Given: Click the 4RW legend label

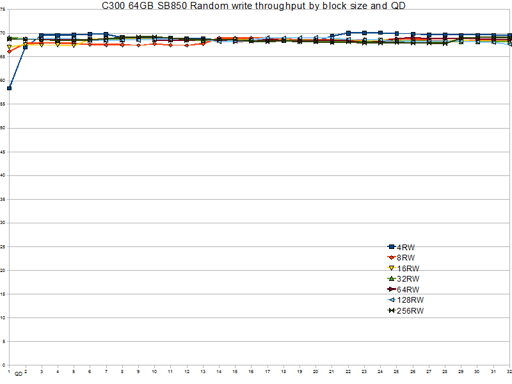Looking at the screenshot, I should click(406, 247).
